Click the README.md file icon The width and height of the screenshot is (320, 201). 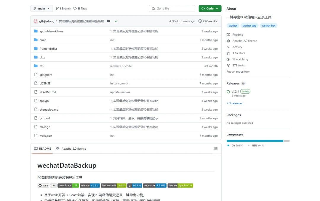[36, 92]
